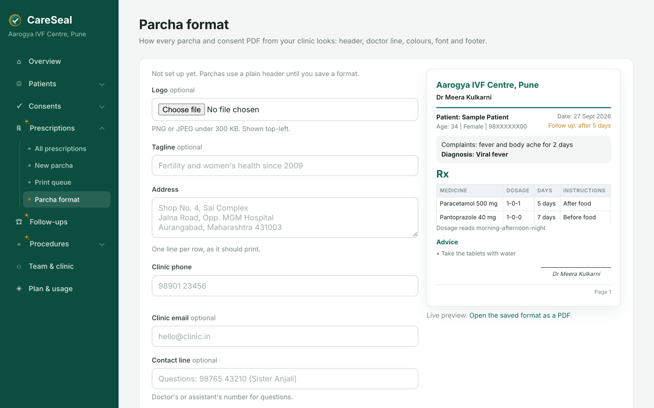Viewport: 654px width, 408px height.
Task: Click the Follow-ups telephone icon
Action: click(19, 222)
